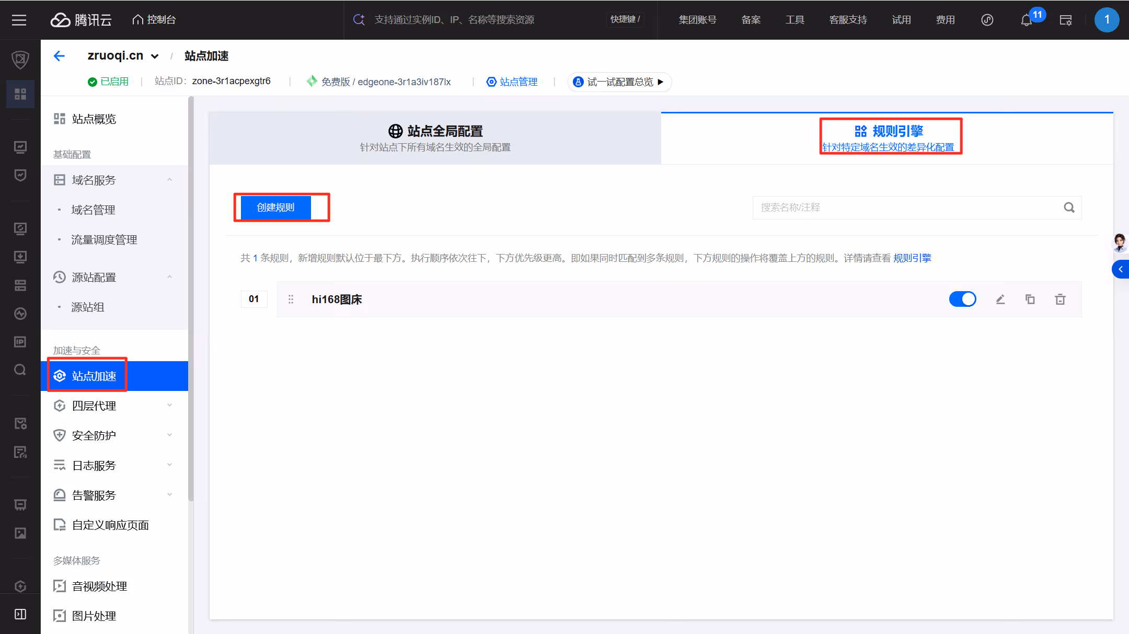Focus the global resource search box
Screen dimensions: 1129x634
click(x=500, y=20)
